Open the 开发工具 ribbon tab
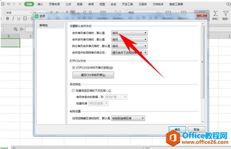Screen dimensions: 231x149 pyautogui.click(x=127, y=4)
